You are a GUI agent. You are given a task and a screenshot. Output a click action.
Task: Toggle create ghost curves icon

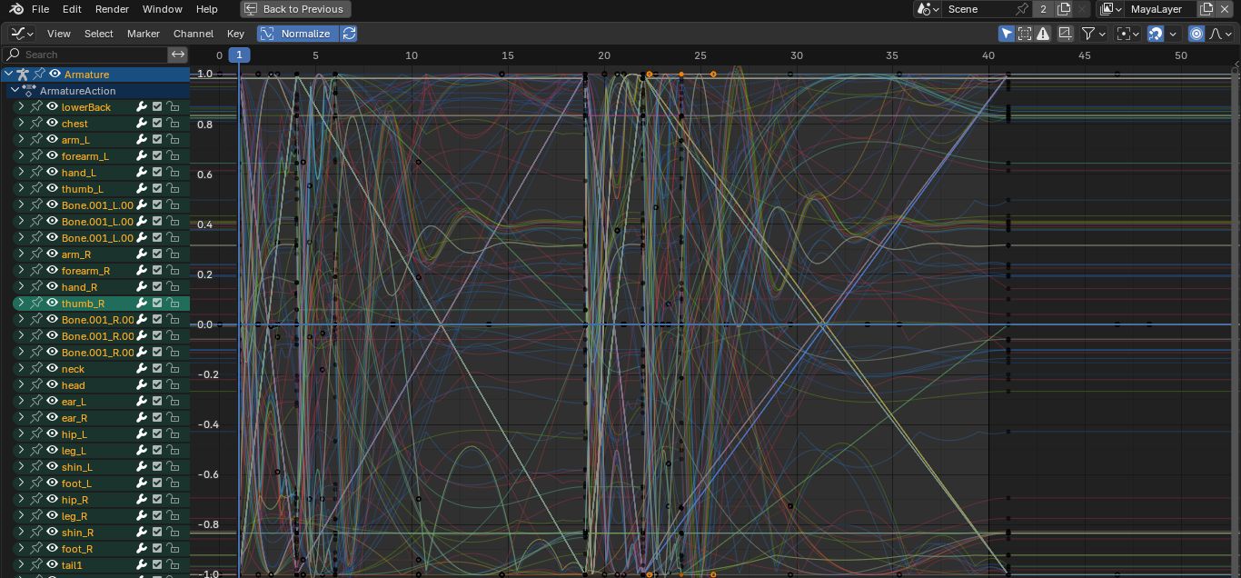1065,34
